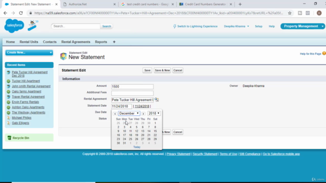
Task: Open the Rental Agreement lookup icon
Action: click(x=156, y=100)
